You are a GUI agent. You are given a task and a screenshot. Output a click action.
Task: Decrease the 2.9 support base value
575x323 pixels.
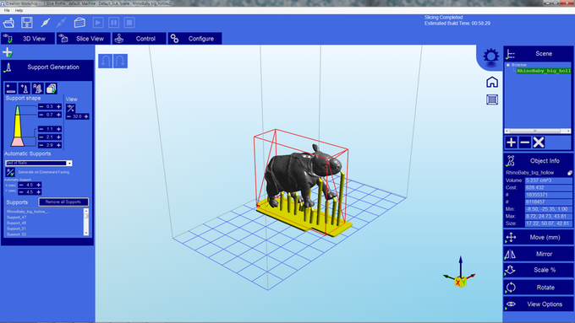pyautogui.click(x=41, y=145)
